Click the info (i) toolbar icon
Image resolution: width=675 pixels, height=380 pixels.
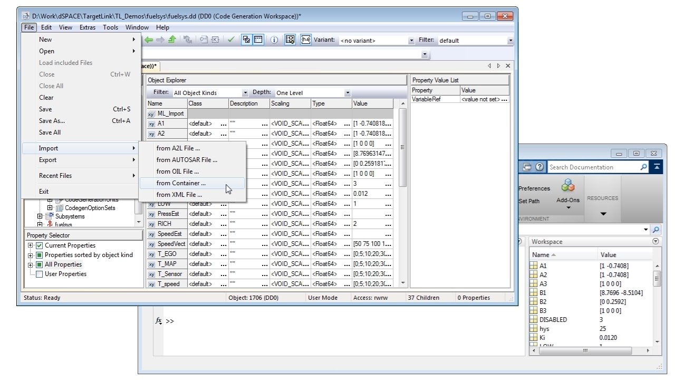point(274,40)
